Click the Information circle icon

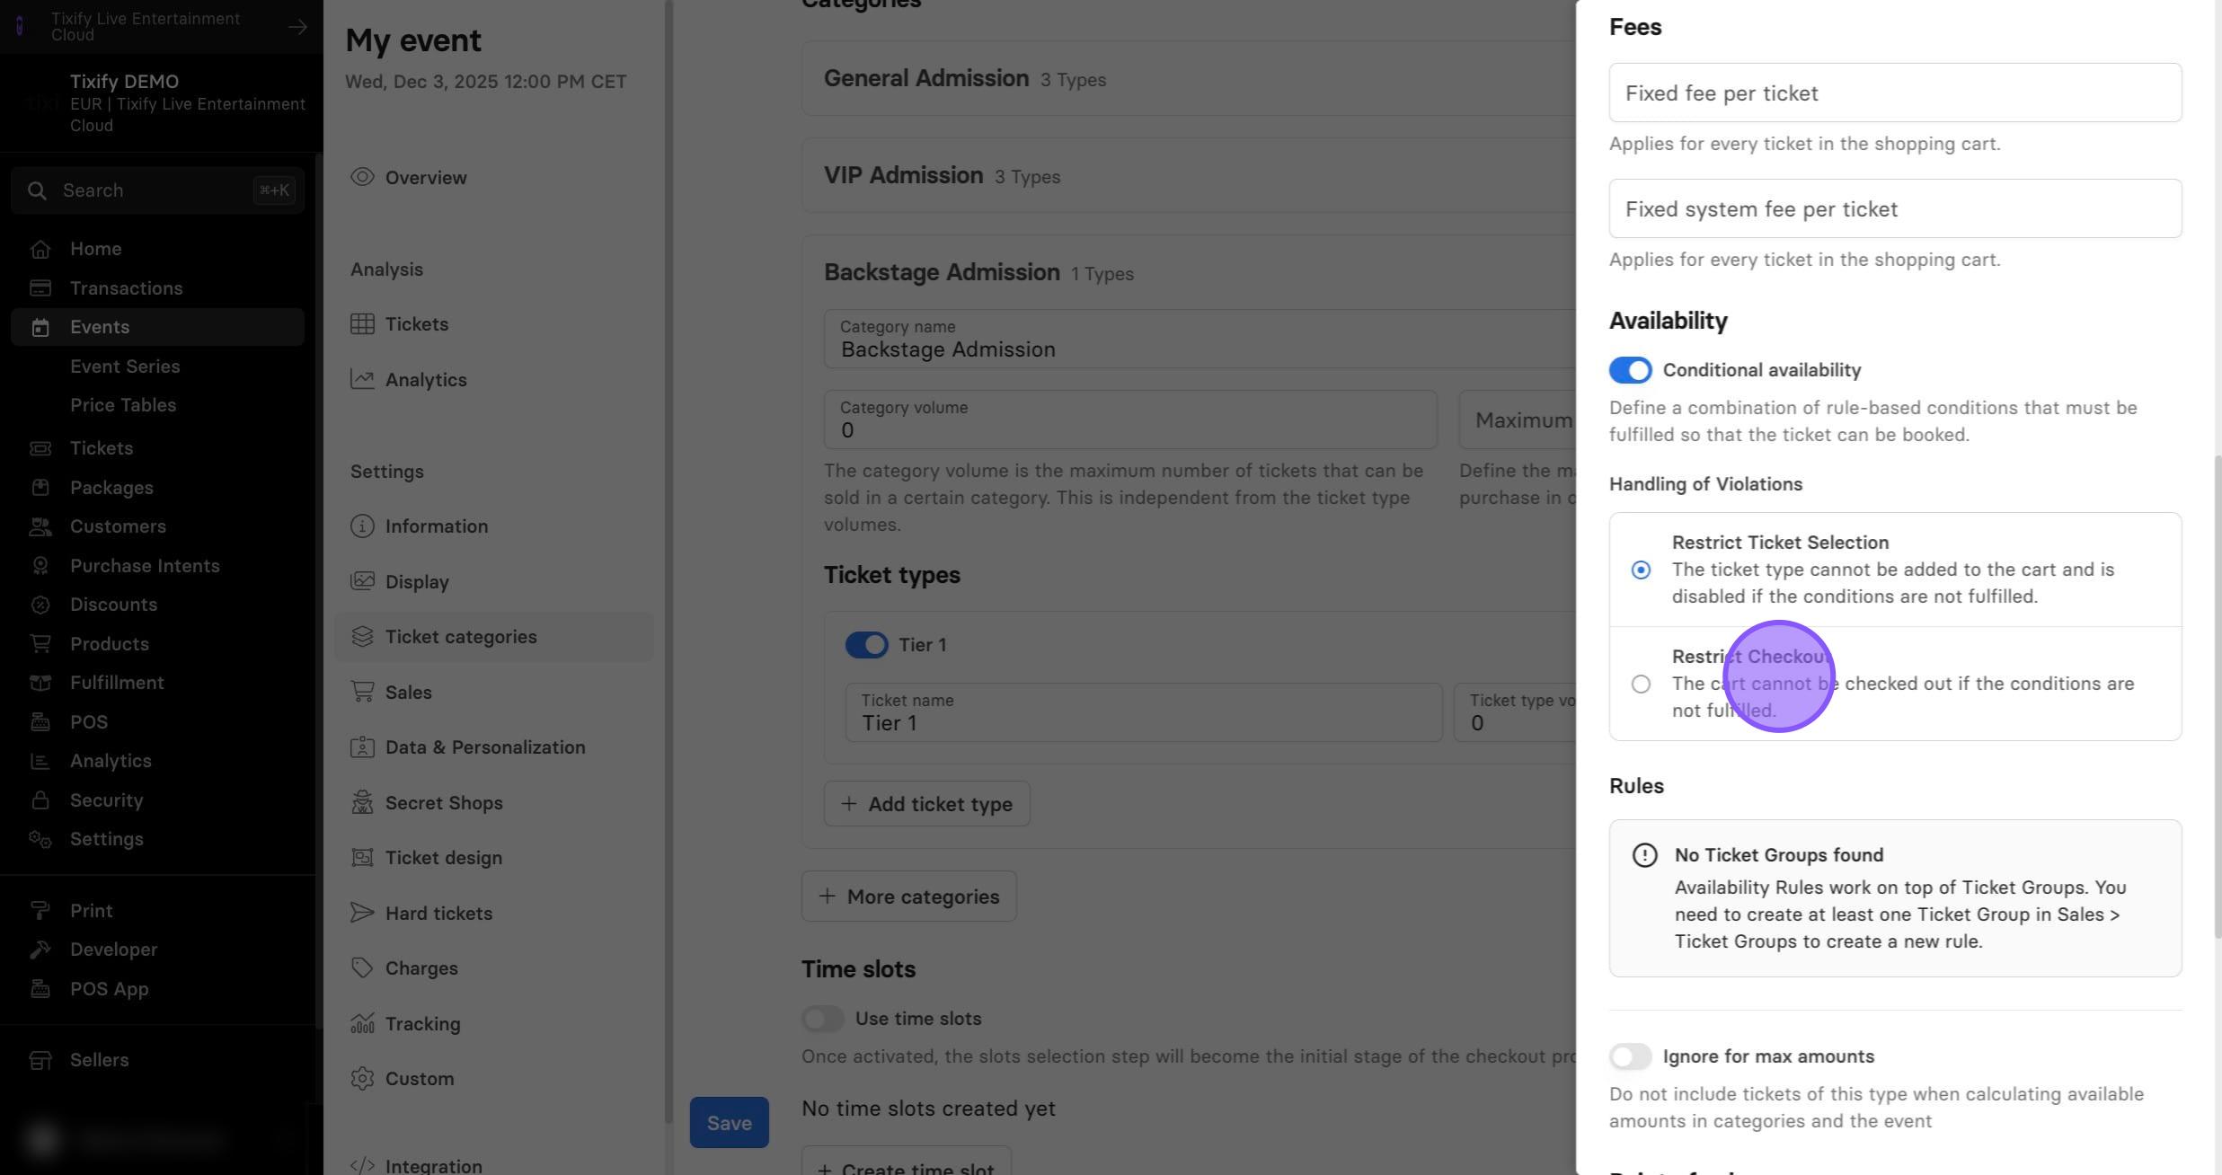pyautogui.click(x=362, y=526)
